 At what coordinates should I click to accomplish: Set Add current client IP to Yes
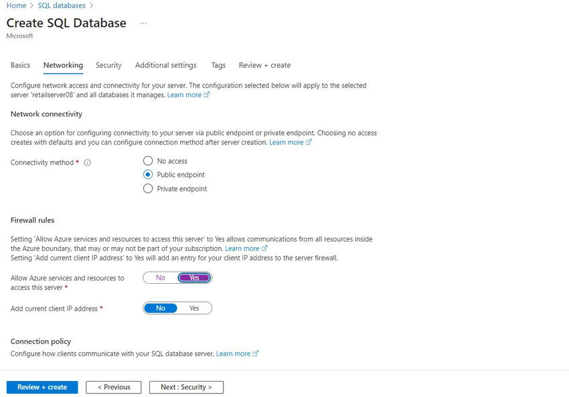194,309
